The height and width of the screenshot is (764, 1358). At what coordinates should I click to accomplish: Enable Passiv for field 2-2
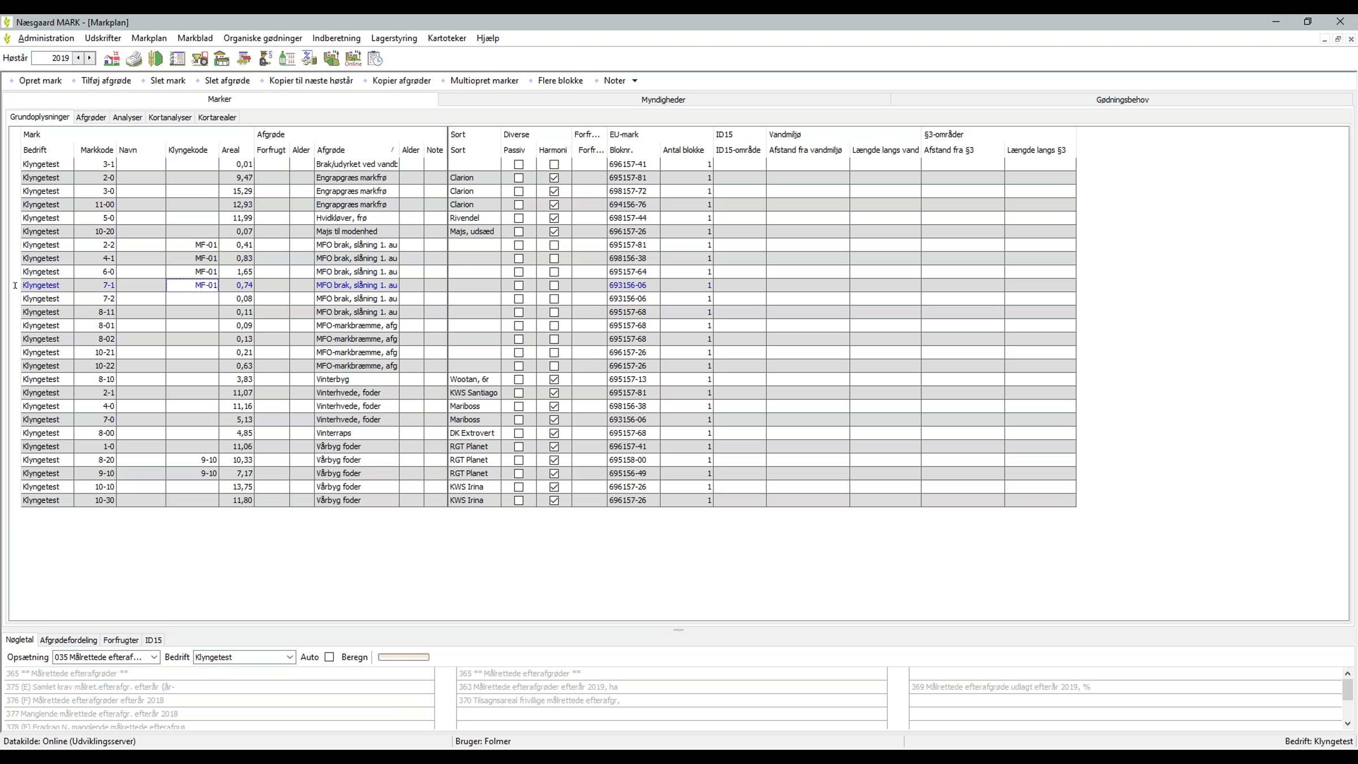pyautogui.click(x=518, y=245)
